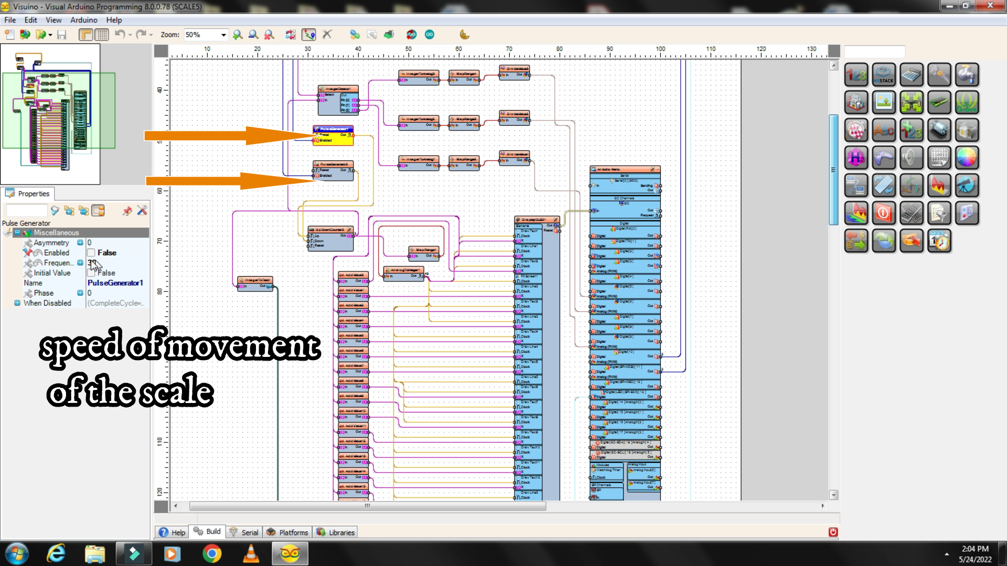Expand the When Disabled property
Image resolution: width=1007 pixels, height=566 pixels.
click(17, 303)
